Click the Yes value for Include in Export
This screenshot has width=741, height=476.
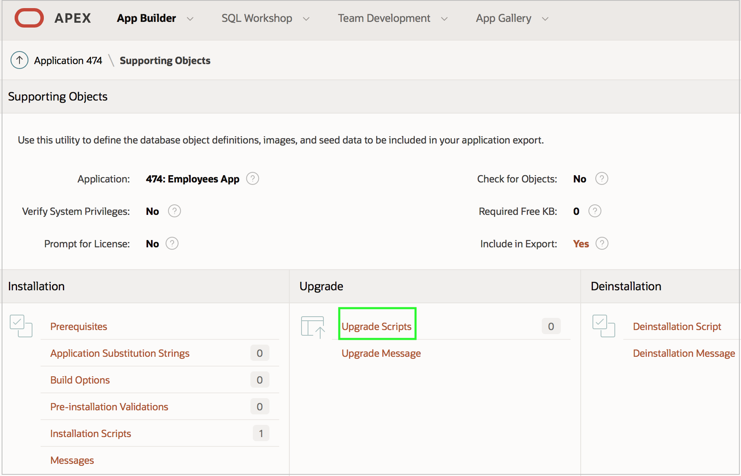click(x=581, y=244)
